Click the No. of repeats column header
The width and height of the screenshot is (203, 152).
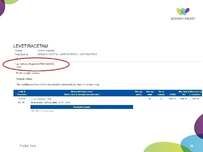[161, 93]
